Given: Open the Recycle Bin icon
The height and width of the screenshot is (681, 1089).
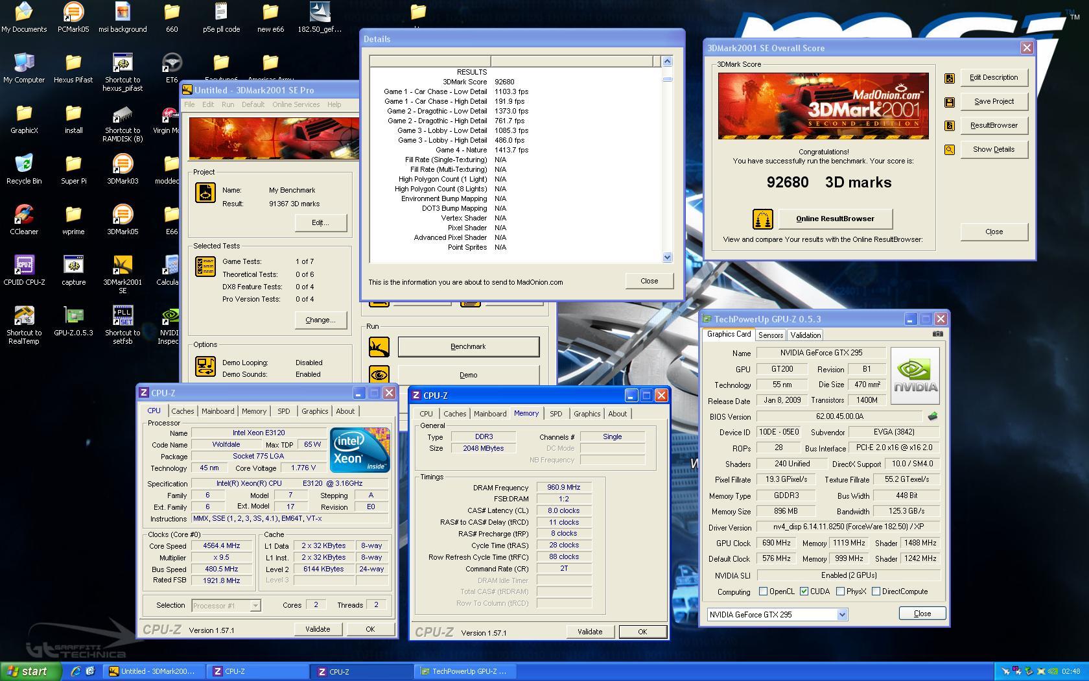Looking at the screenshot, I should (24, 169).
